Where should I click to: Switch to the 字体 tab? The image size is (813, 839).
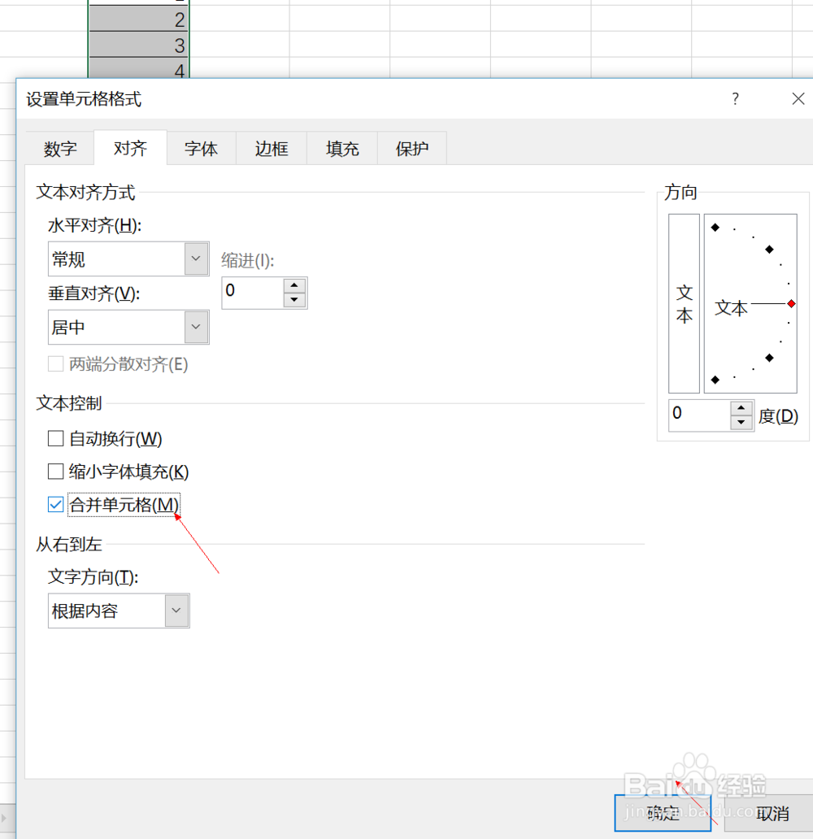coord(200,148)
